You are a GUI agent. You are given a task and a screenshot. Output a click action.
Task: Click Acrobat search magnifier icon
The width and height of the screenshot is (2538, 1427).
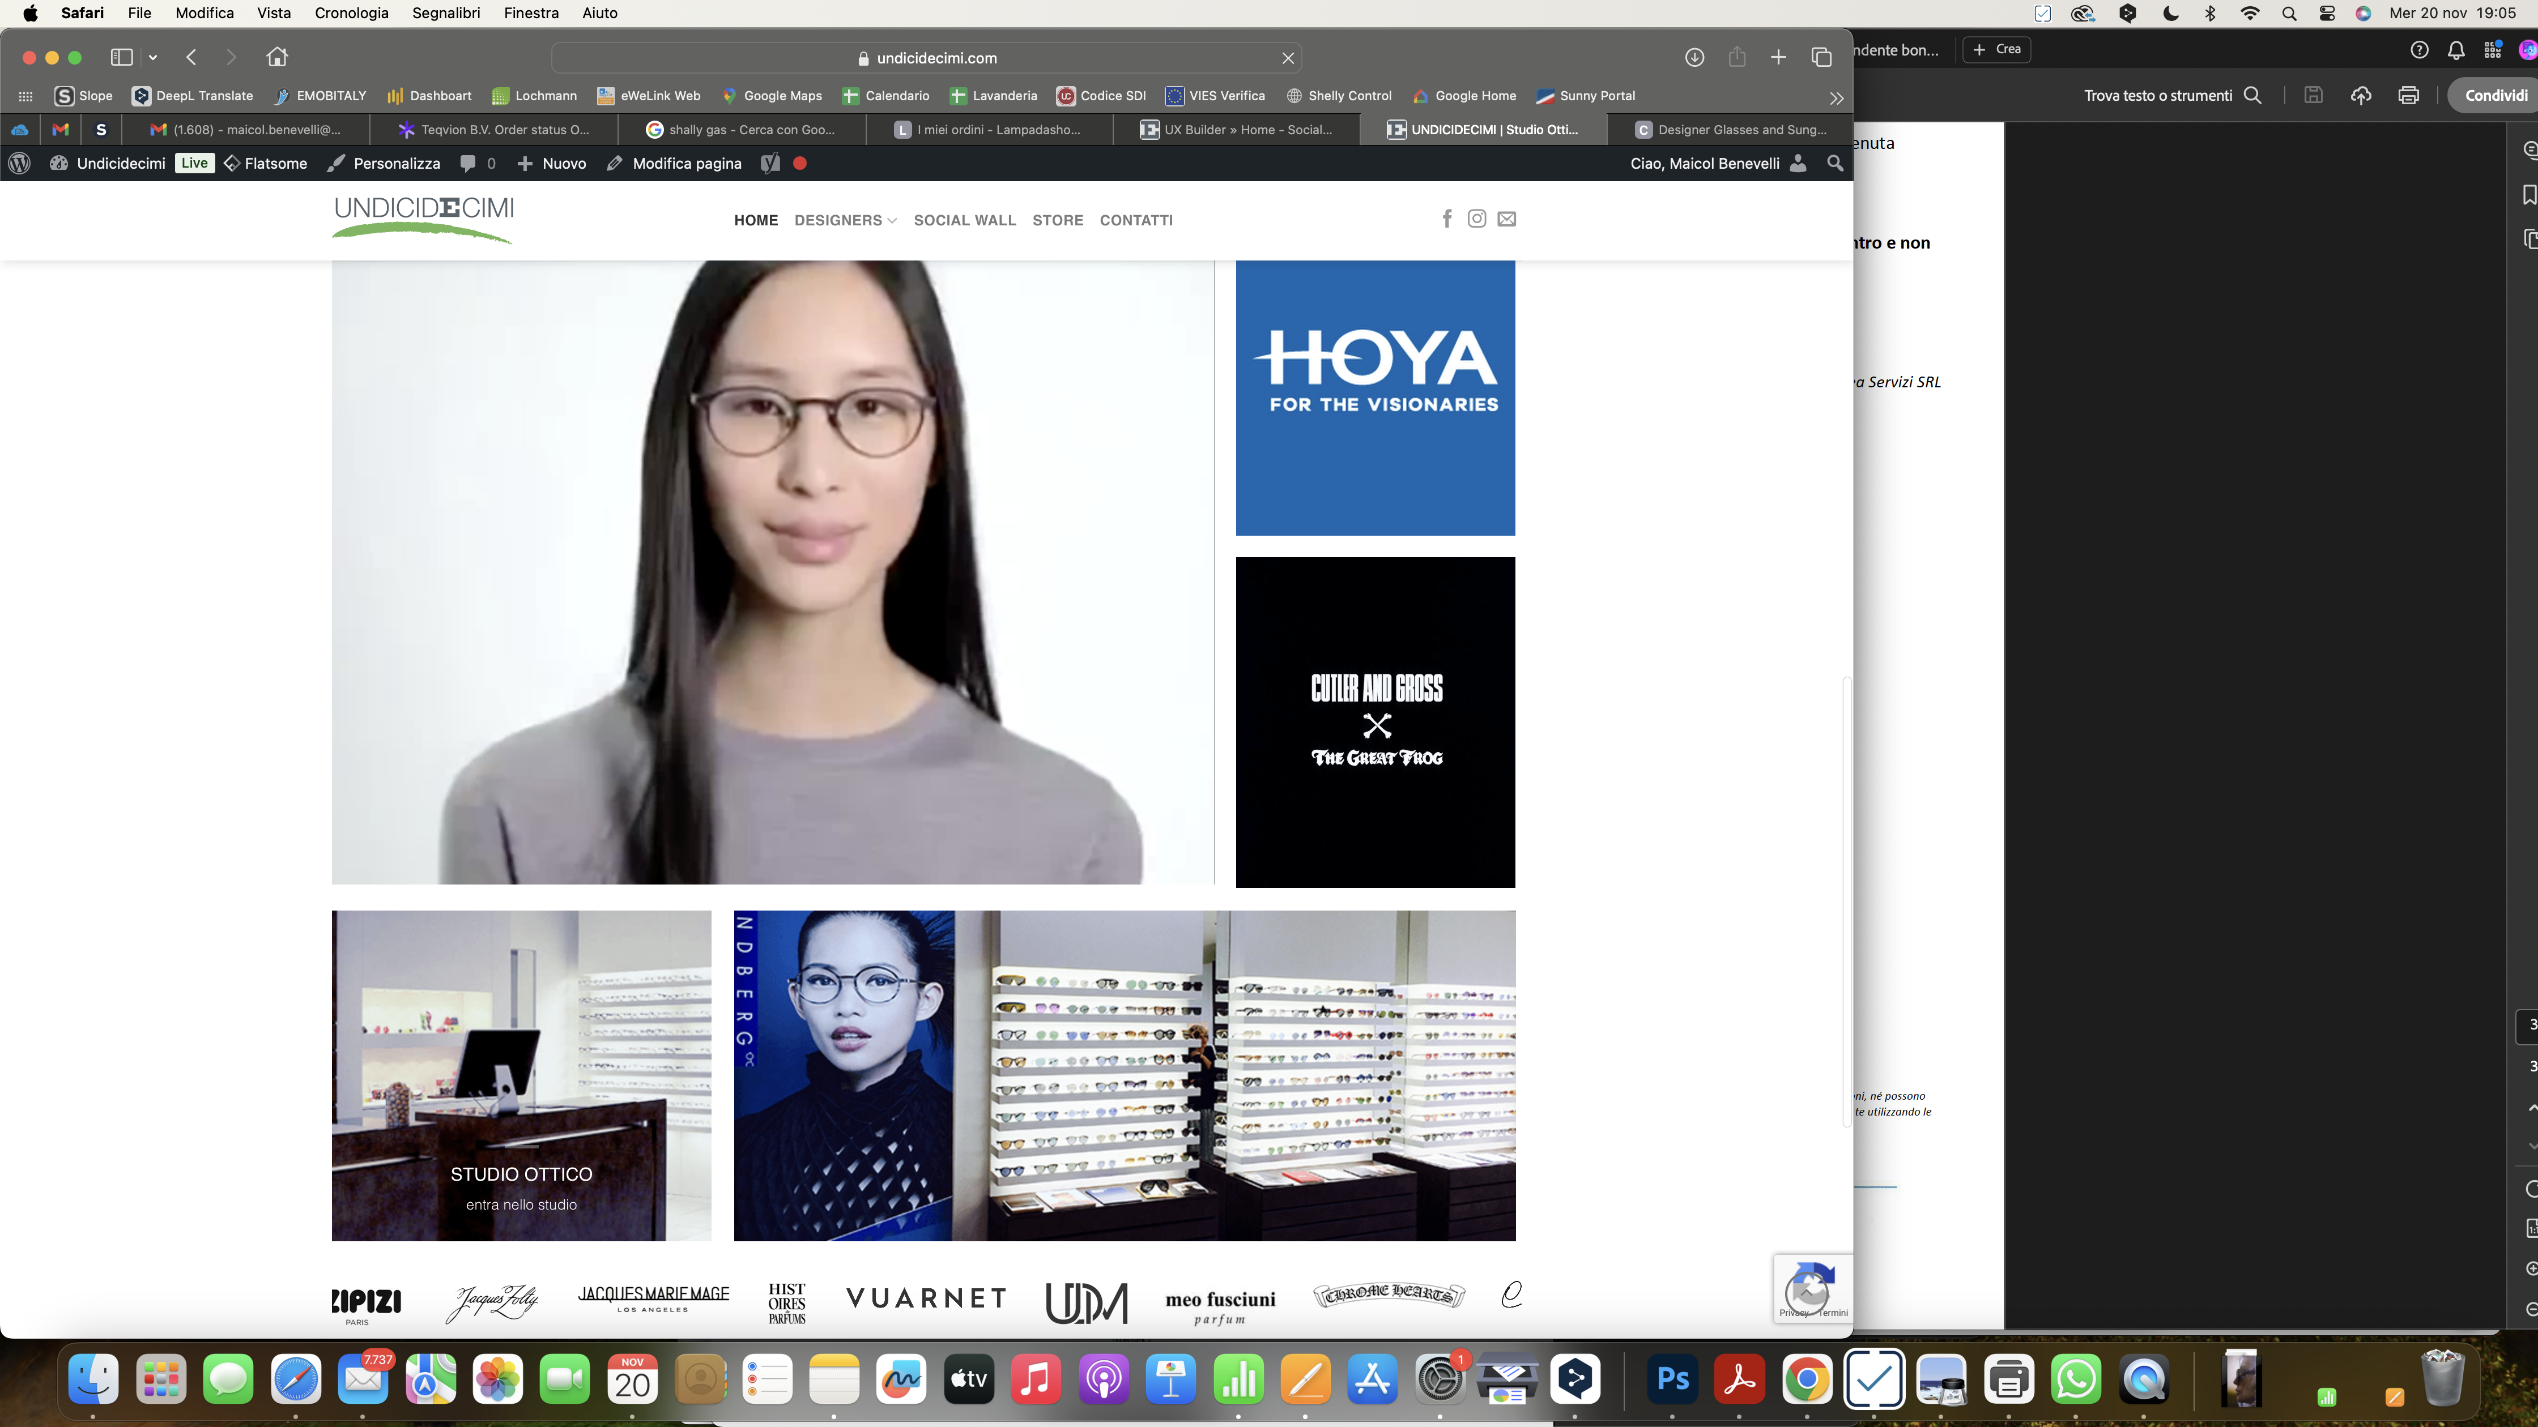[2252, 96]
